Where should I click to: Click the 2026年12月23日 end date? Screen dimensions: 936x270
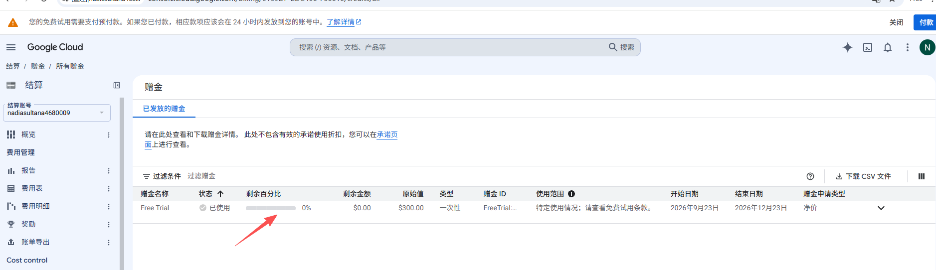tap(761, 208)
